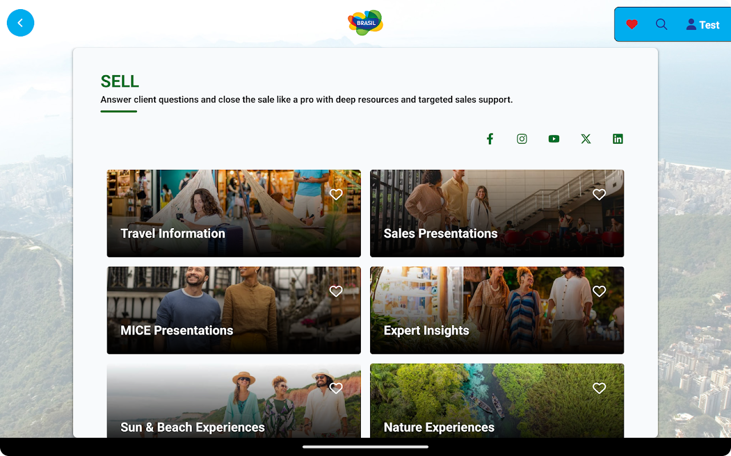Screen dimensions: 731x456
Task: Go back using the blue arrow button
Action: pyautogui.click(x=21, y=23)
